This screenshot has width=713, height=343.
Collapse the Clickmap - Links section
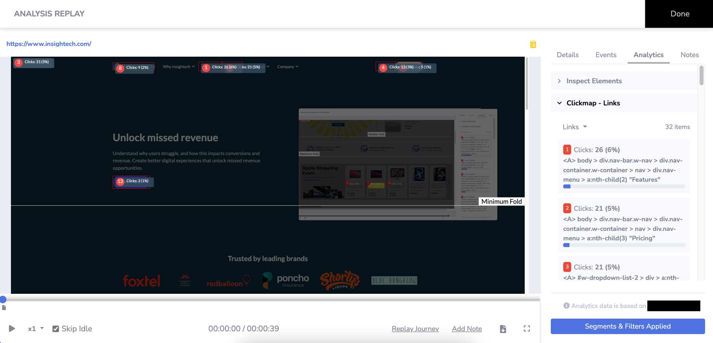tap(593, 103)
